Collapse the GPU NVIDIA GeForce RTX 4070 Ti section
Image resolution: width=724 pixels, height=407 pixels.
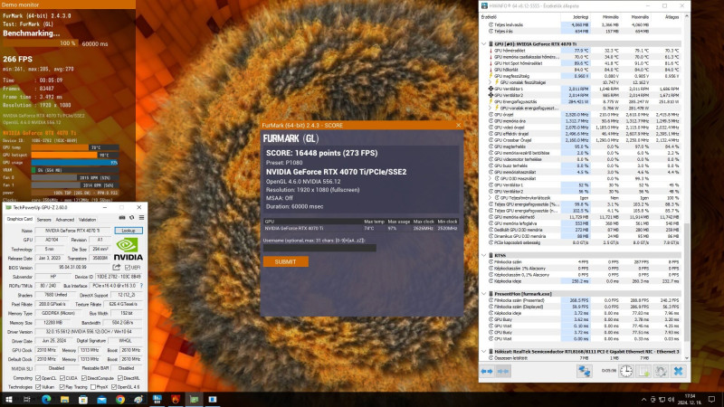(484, 43)
